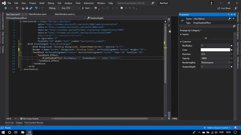Image resolution: width=241 pixels, height=135 pixels.
Task: Save the file with the Save icon
Action: point(27,8)
